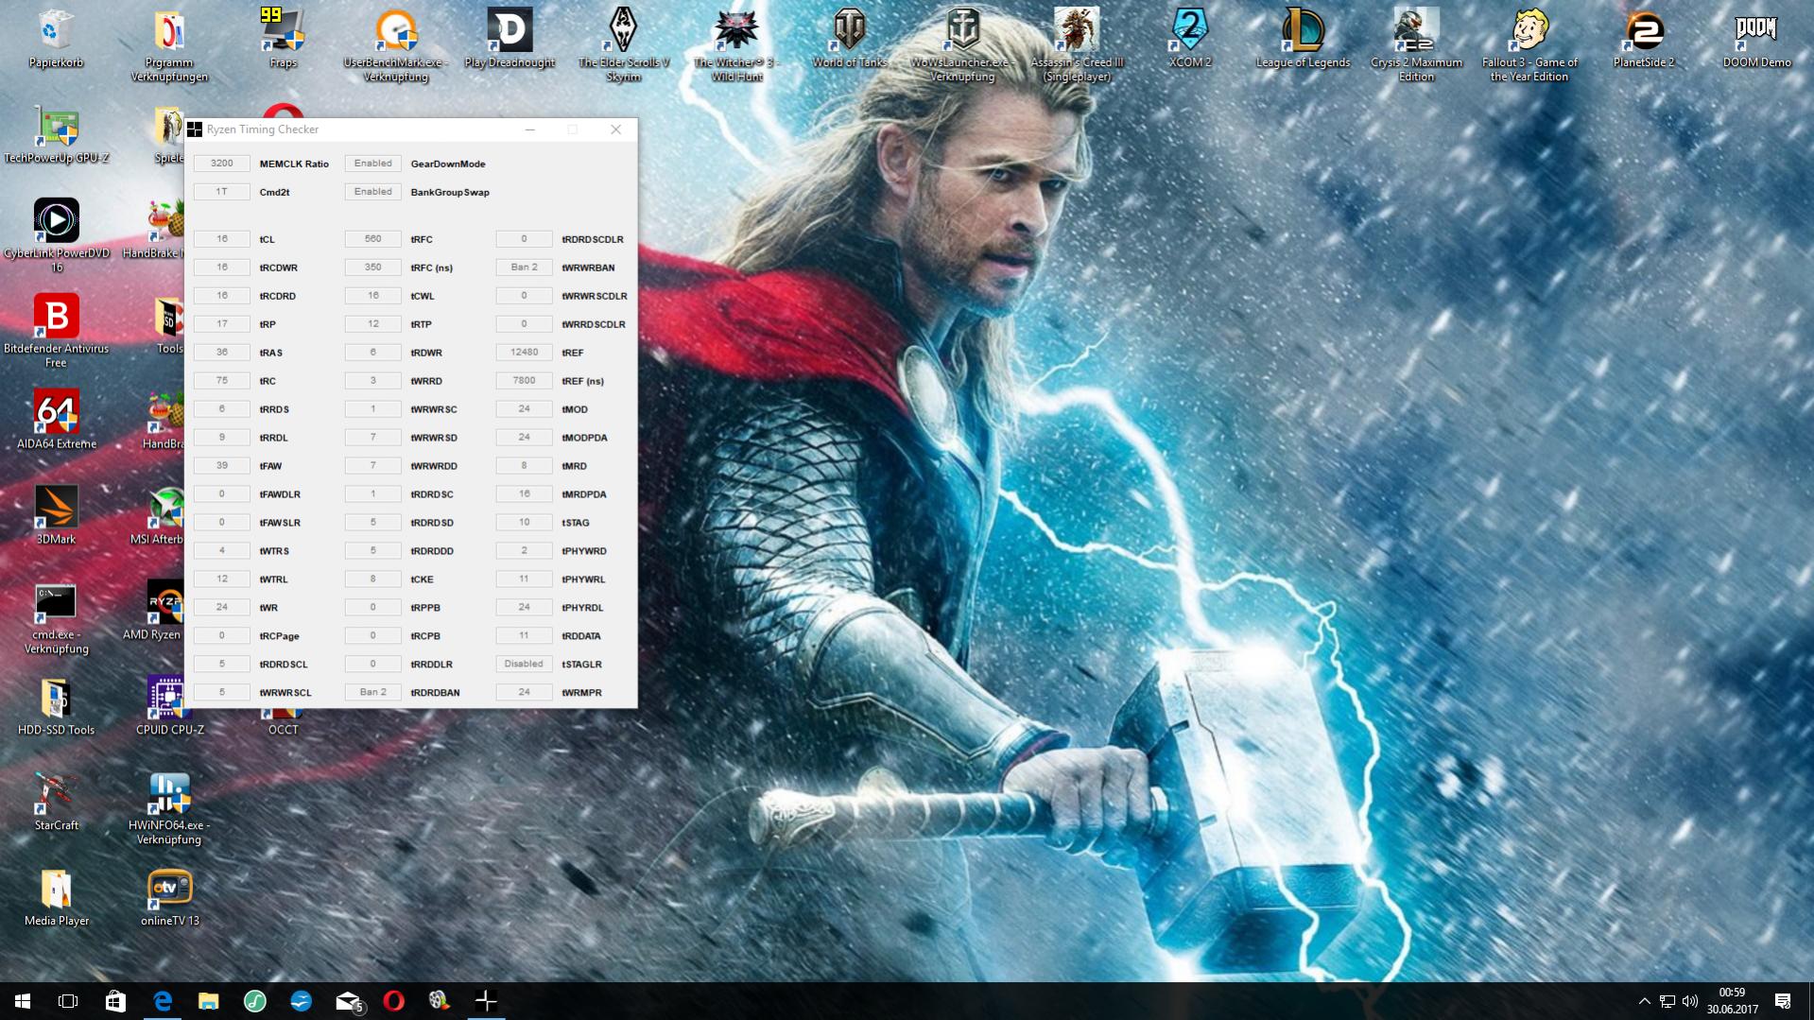Launch World of Tanks shortcut
The height and width of the screenshot is (1020, 1814).
[x=850, y=40]
